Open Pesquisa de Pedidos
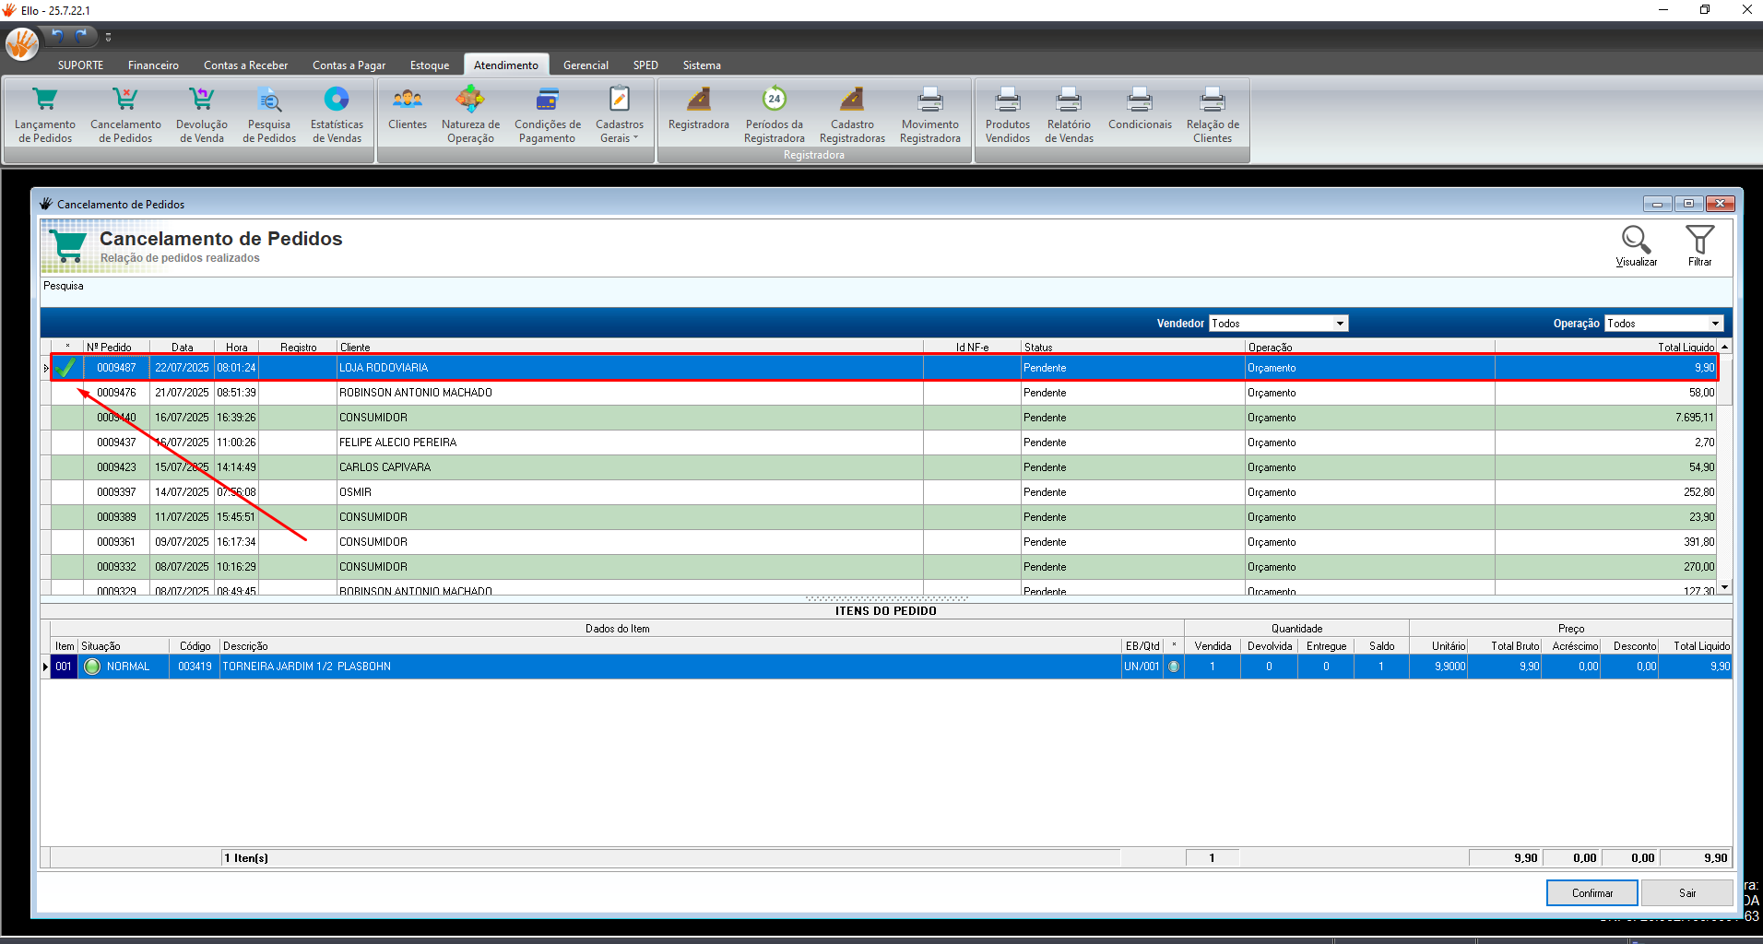Screen dimensions: 1763x944 tap(269, 115)
